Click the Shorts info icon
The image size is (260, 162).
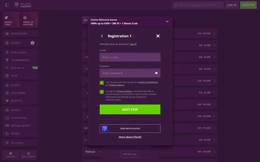[32, 43]
